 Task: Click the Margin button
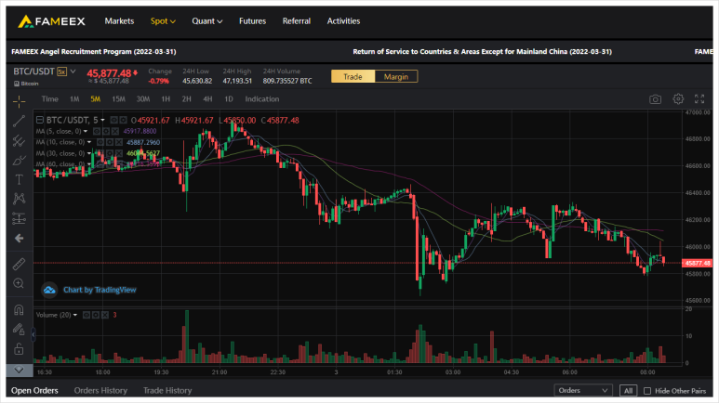pos(395,76)
